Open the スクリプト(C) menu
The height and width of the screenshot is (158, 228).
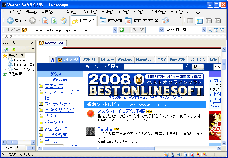[89, 12]
